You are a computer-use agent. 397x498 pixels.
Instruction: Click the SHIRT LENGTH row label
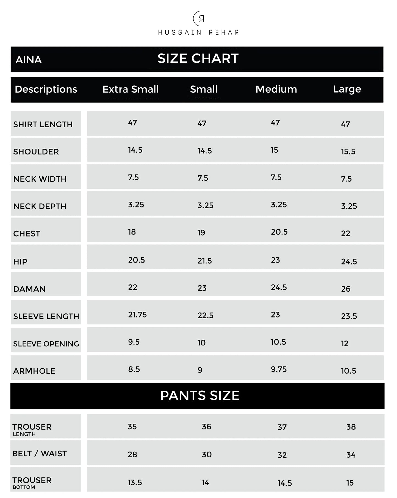click(x=43, y=124)
